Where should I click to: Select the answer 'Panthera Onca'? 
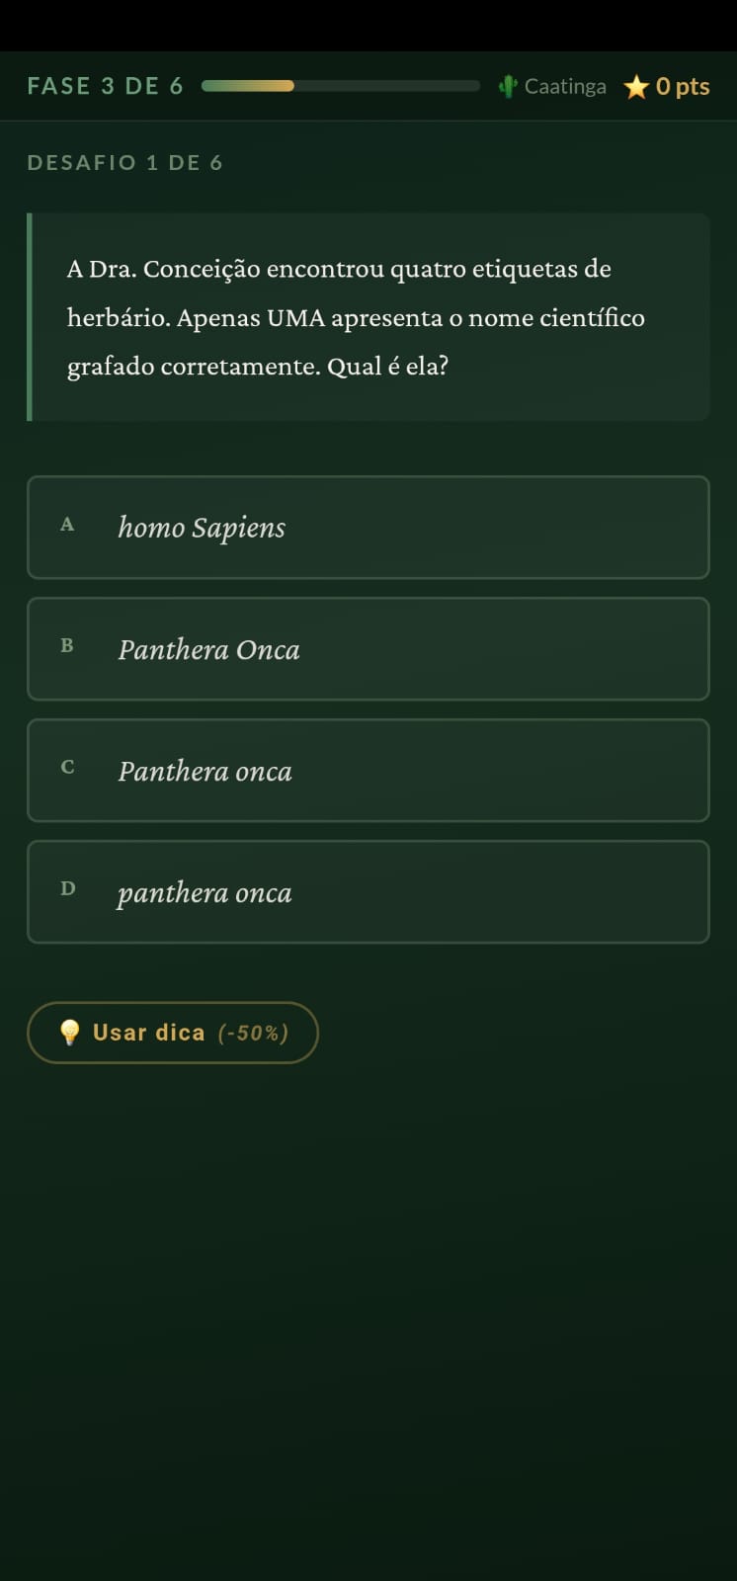[x=368, y=649]
